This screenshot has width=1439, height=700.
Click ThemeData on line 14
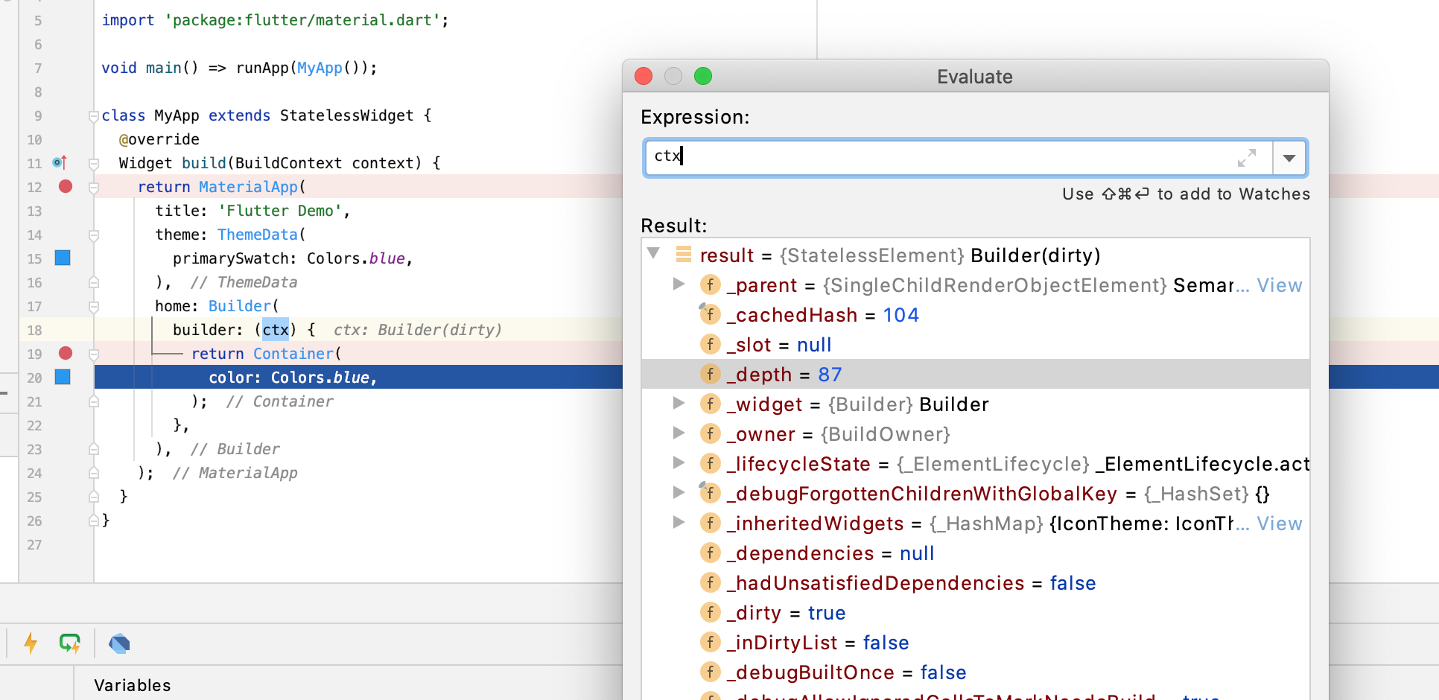[258, 235]
